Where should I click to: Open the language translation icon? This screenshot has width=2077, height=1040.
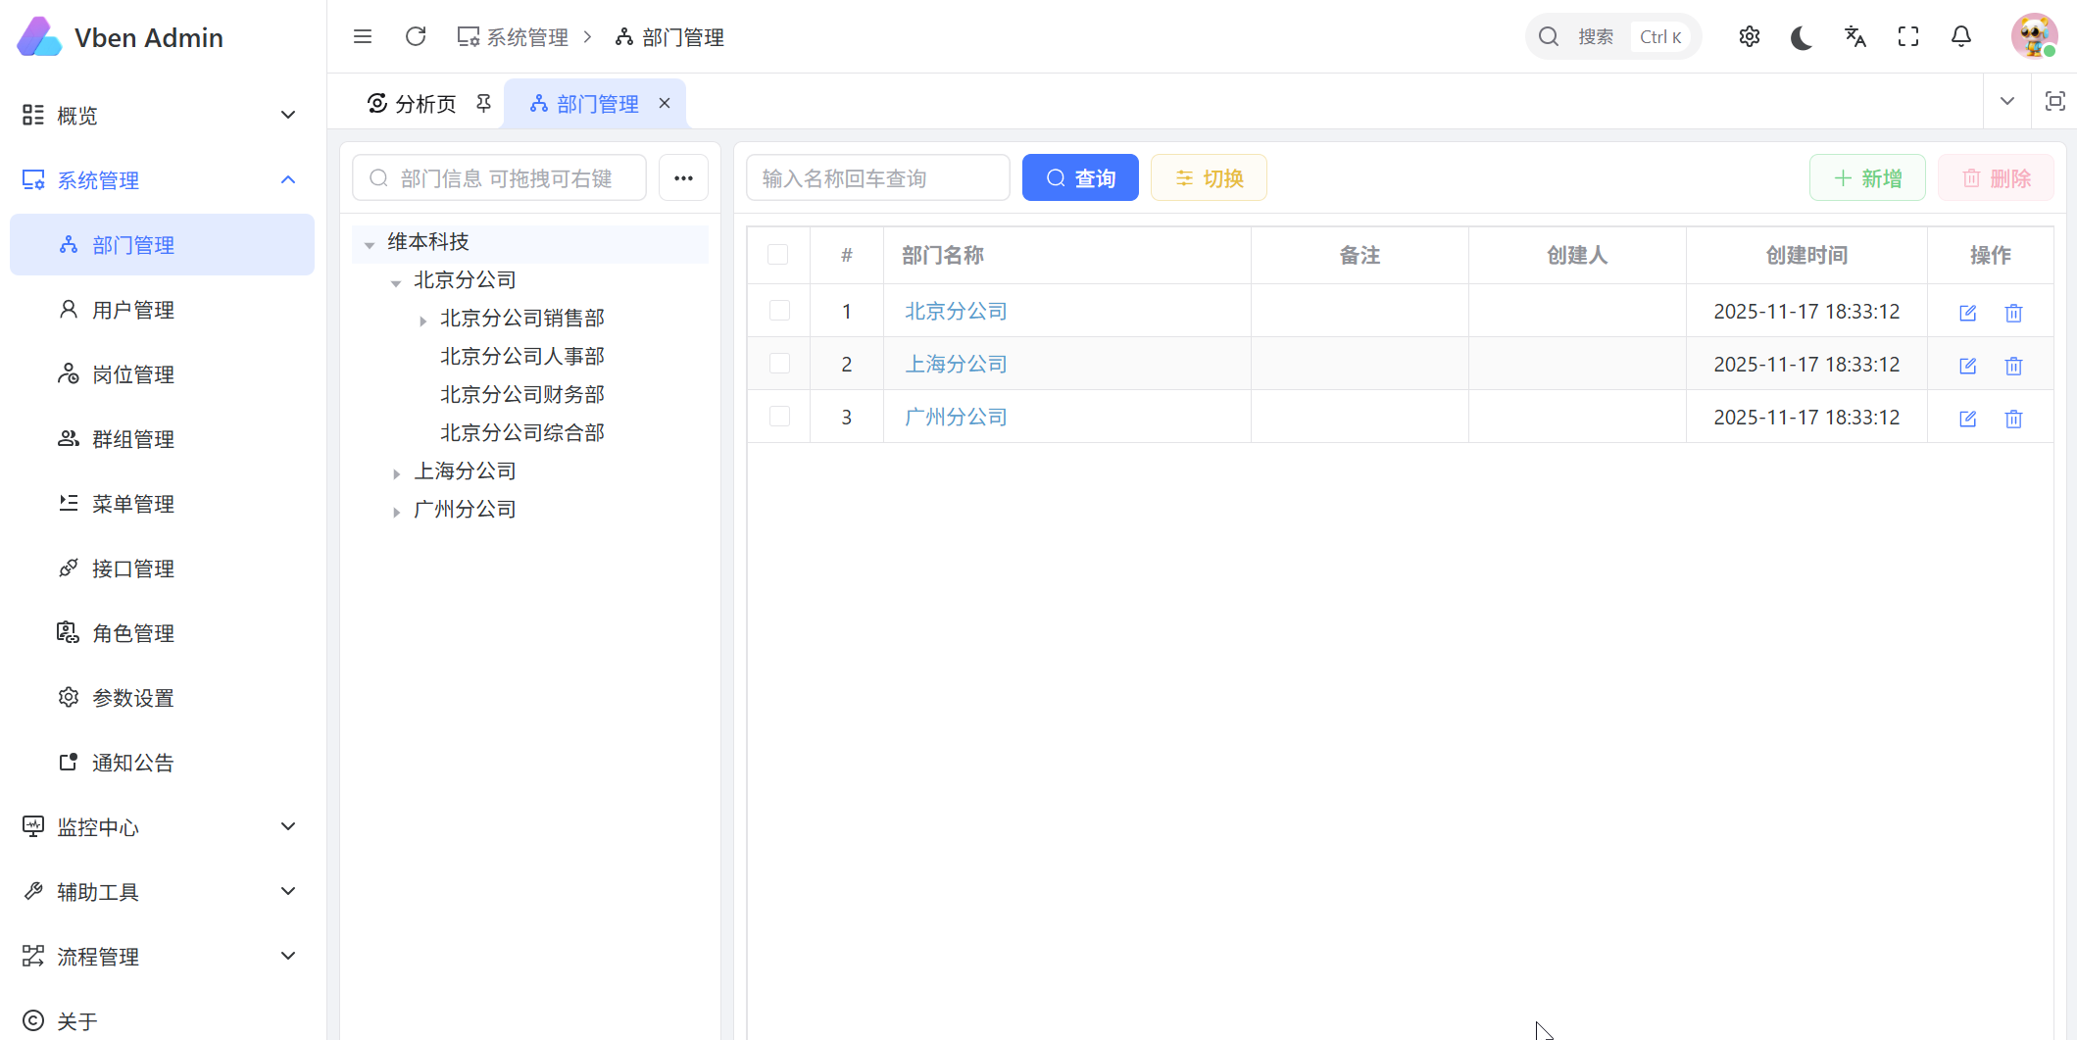(x=1854, y=37)
